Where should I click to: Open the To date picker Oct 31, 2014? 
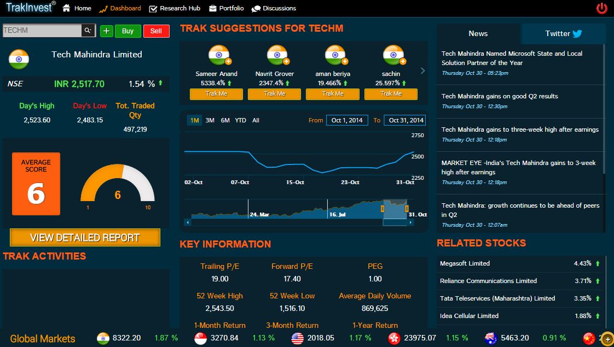[x=405, y=120]
